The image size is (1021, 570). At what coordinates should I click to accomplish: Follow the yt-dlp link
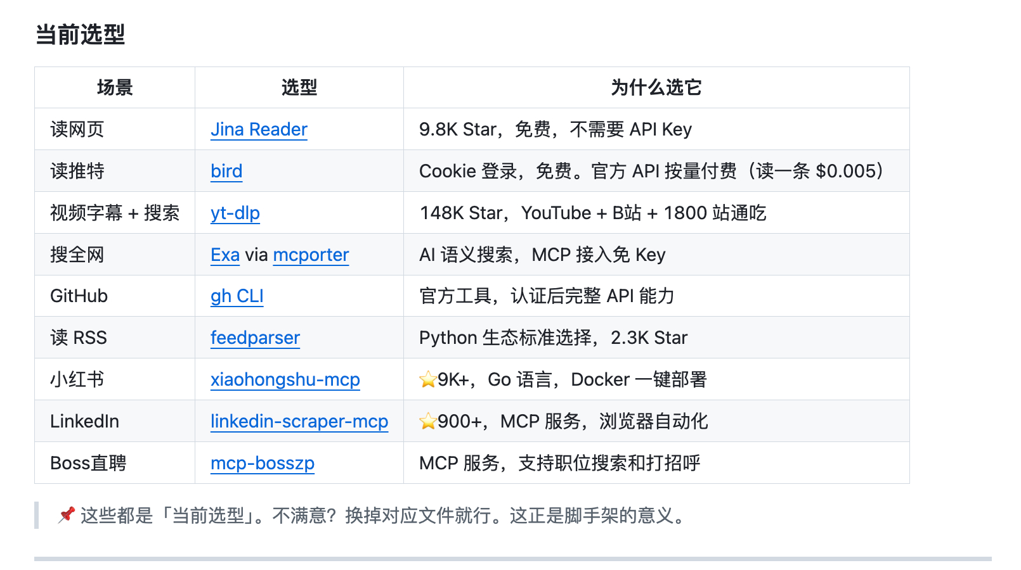[x=235, y=213]
